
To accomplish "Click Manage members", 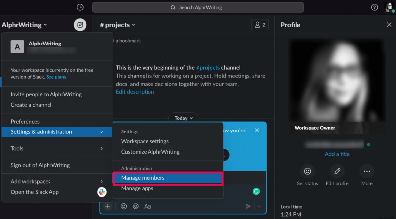I will [168, 178].
